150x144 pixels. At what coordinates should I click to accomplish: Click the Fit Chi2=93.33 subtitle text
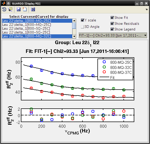(x=77, y=51)
